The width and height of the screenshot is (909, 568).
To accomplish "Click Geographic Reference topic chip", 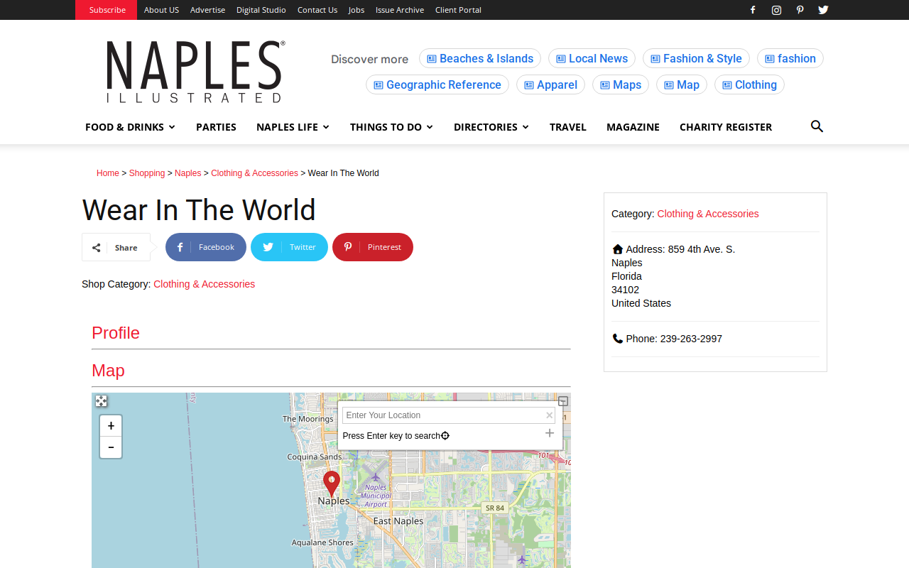I will pyautogui.click(x=437, y=84).
